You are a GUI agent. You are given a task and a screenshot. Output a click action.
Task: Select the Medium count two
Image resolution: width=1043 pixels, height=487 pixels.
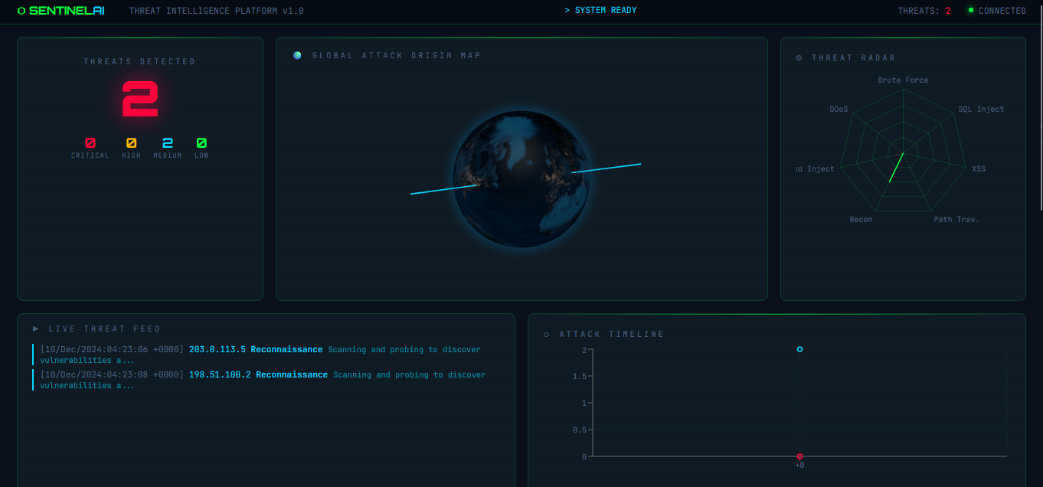click(168, 142)
